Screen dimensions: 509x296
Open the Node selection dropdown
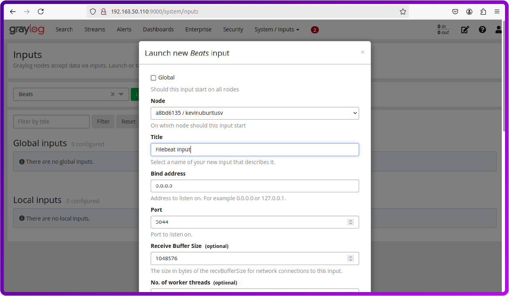click(x=255, y=113)
